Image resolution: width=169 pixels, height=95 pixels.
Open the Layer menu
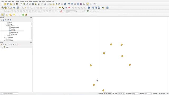point(13,1)
